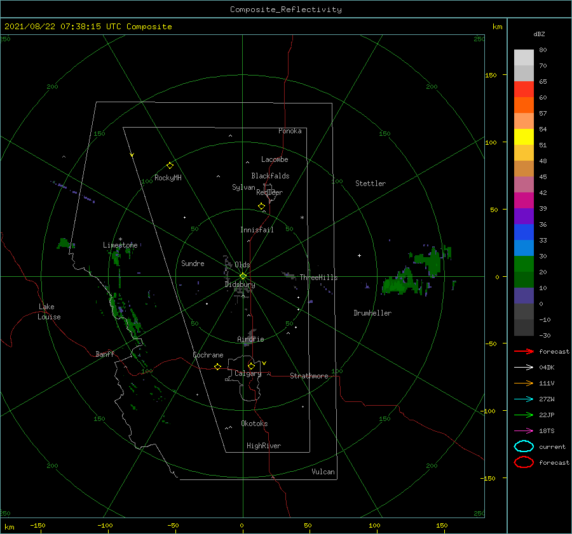
Task: Click the Lake Louise label
Action: click(49, 312)
